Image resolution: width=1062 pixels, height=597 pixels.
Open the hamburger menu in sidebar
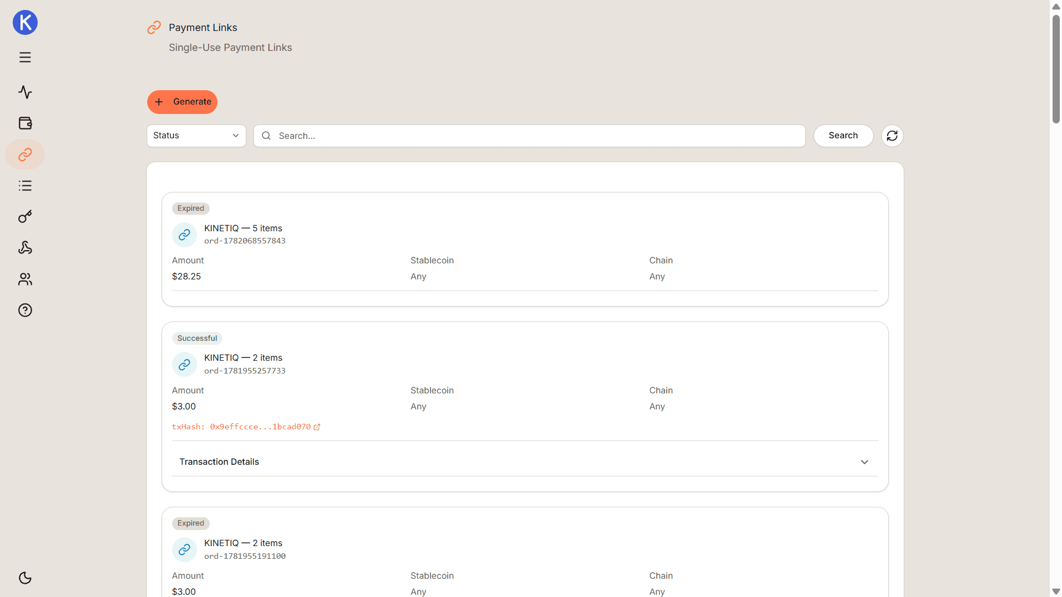point(25,58)
